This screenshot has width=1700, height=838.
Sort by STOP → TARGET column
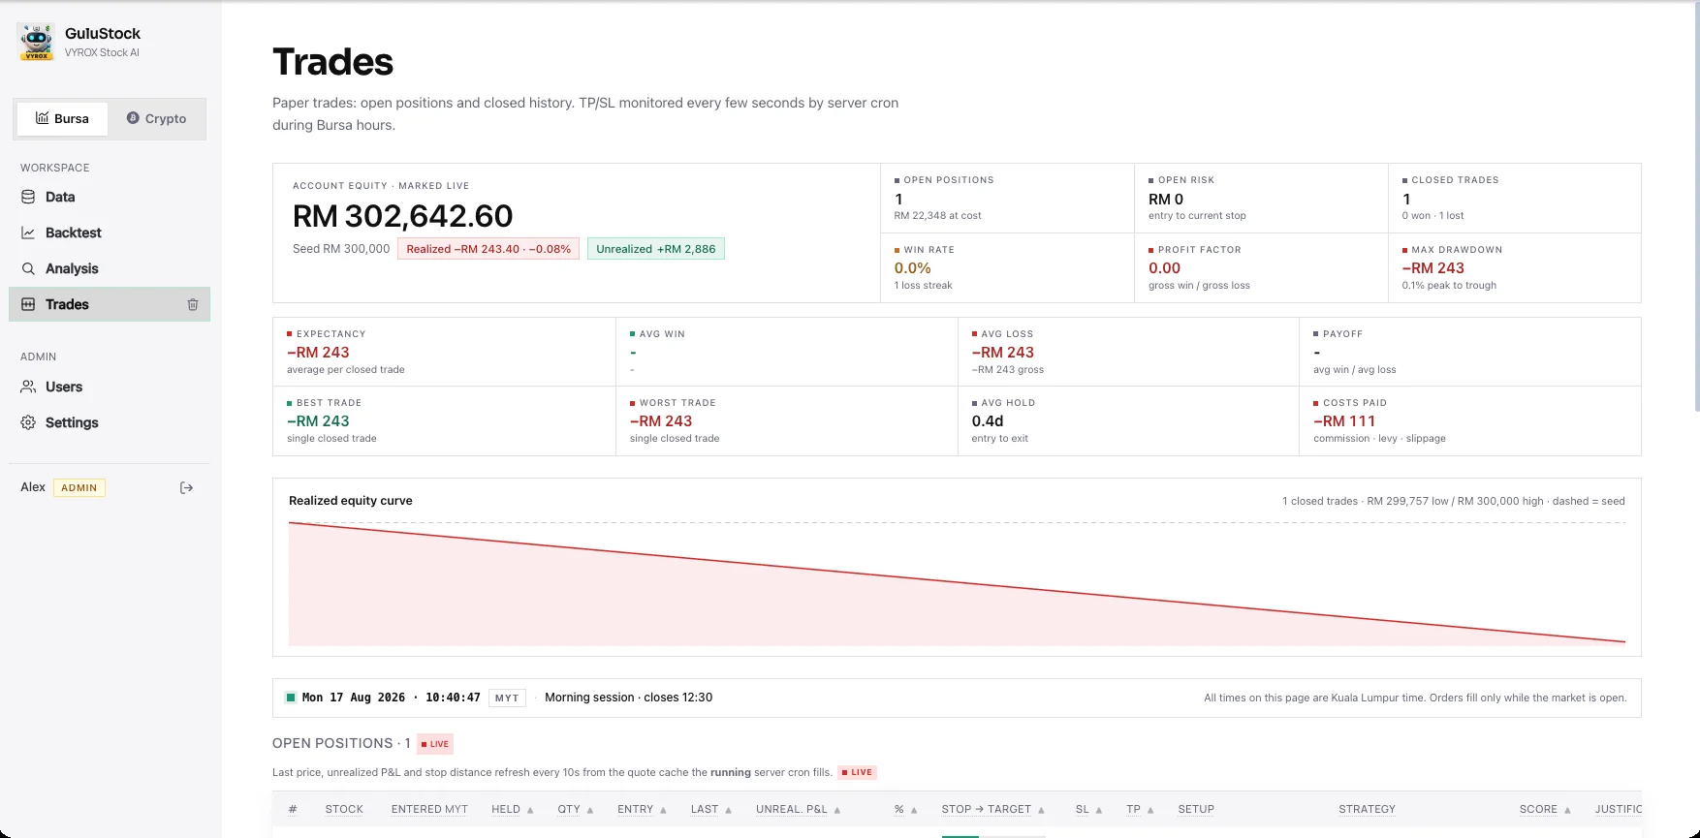pyautogui.click(x=993, y=809)
